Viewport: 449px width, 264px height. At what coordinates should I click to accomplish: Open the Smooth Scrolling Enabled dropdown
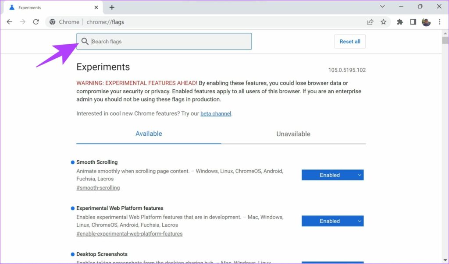332,175
